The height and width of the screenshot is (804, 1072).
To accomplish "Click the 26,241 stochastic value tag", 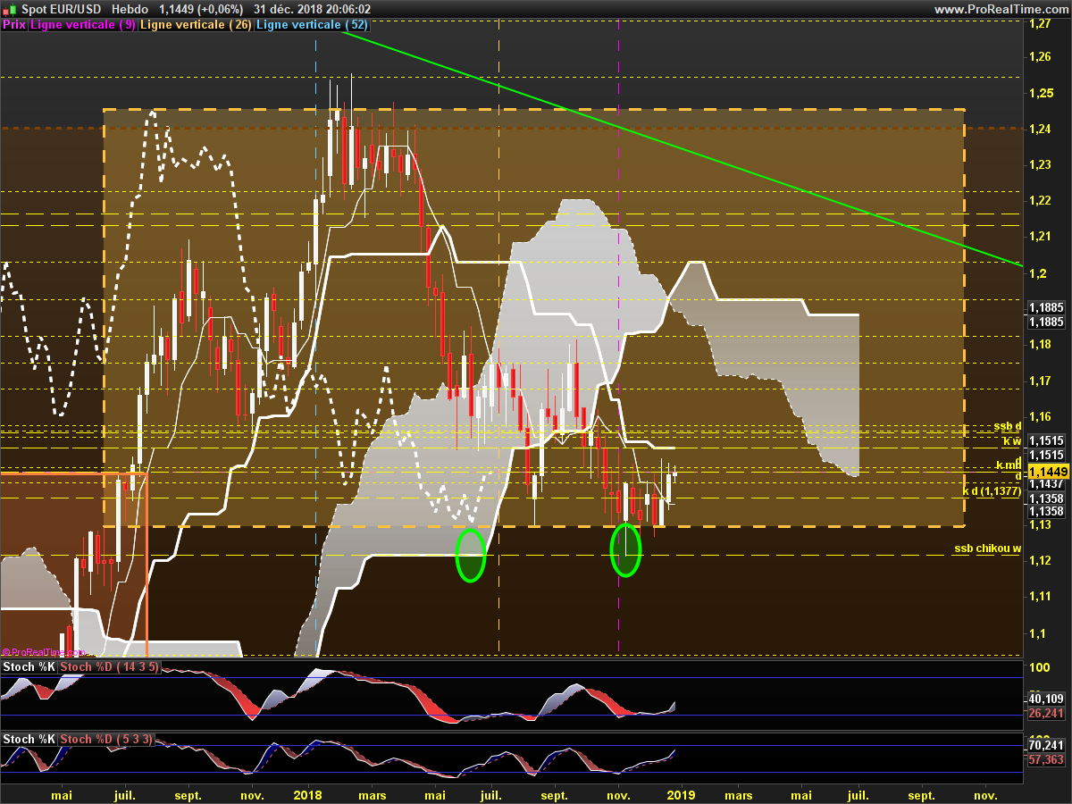I will [x=1046, y=713].
